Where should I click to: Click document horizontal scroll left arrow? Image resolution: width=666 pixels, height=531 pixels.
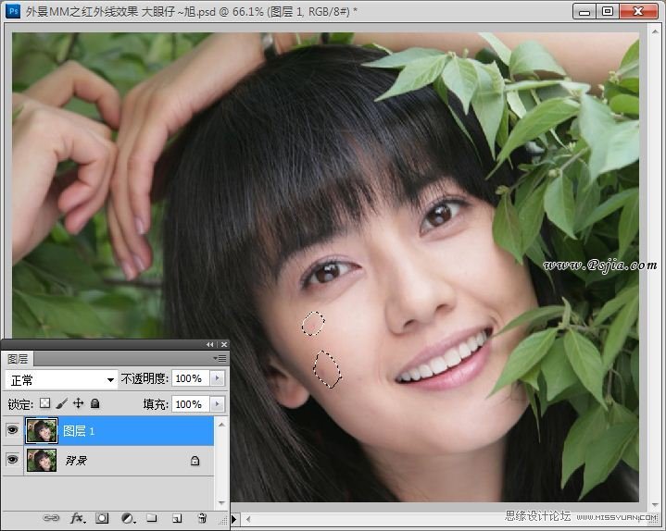[x=248, y=519]
